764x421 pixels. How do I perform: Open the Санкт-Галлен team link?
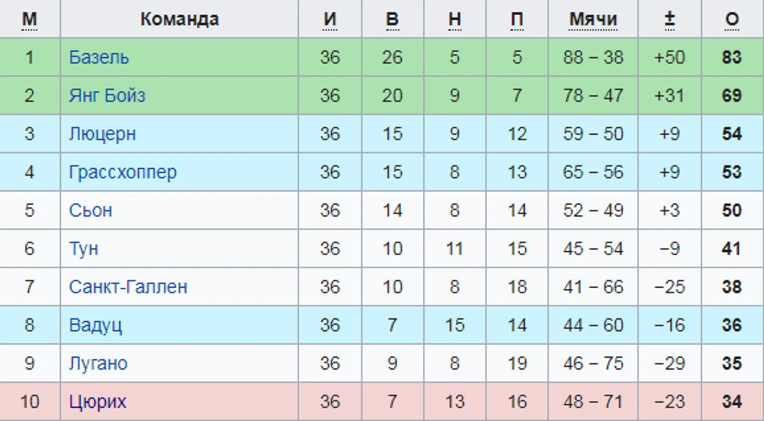click(128, 287)
